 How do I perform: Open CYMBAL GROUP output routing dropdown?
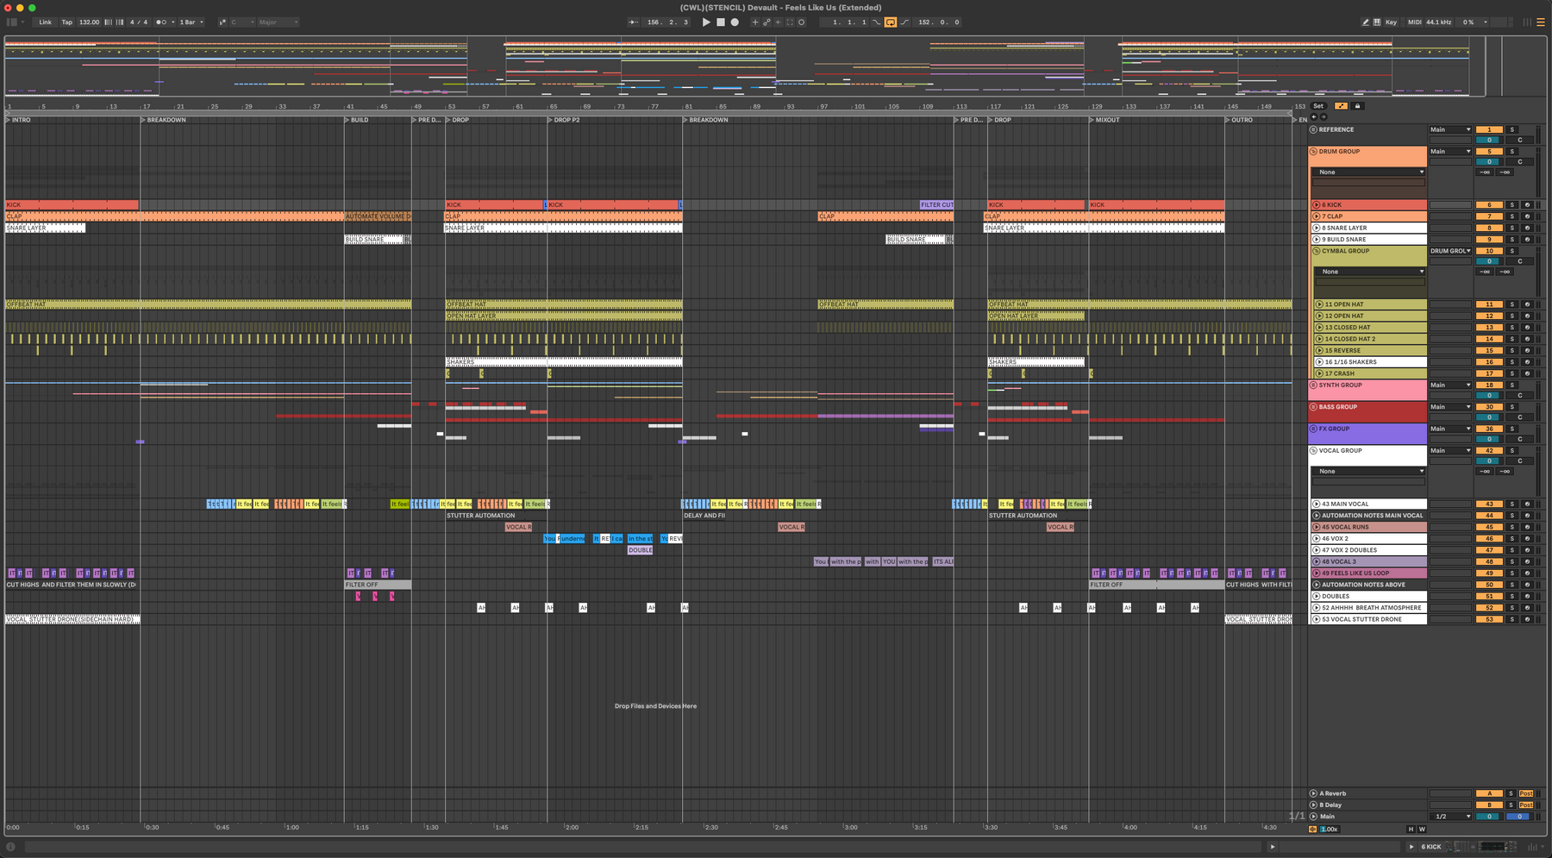pyautogui.click(x=1450, y=251)
